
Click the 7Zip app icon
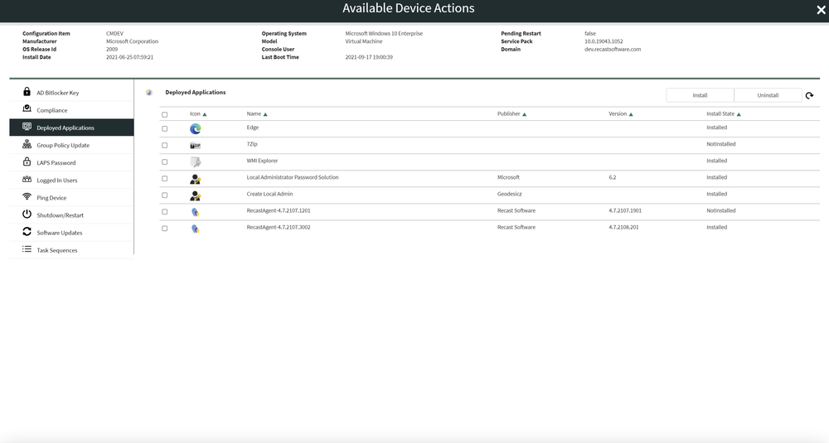tap(195, 145)
